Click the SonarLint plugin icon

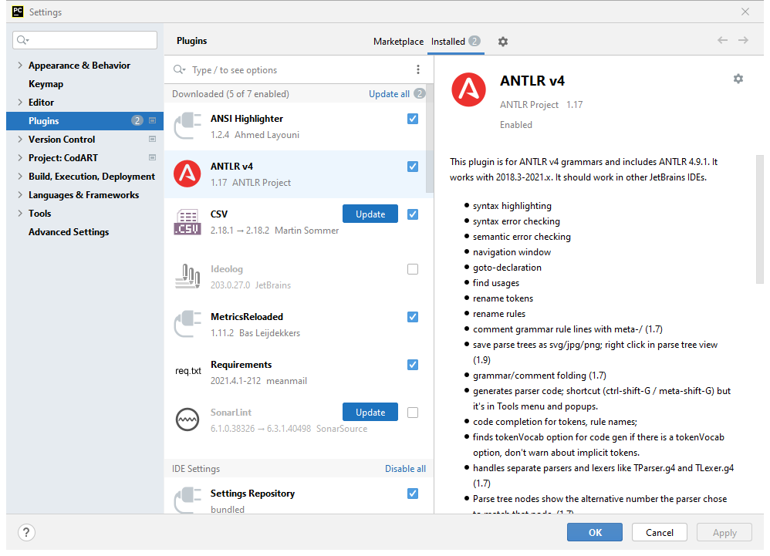(187, 420)
